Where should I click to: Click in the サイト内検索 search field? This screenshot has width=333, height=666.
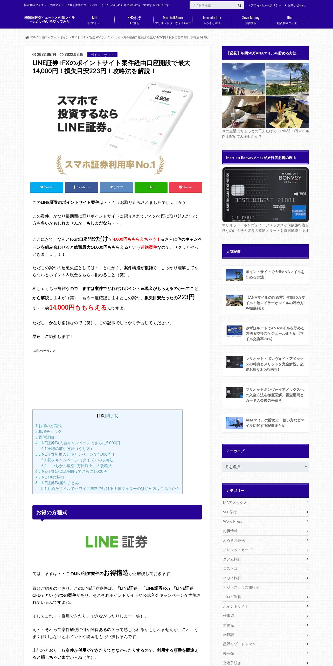(213, 5)
